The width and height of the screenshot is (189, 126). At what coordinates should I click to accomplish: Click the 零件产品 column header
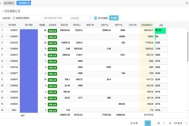pos(119,25)
